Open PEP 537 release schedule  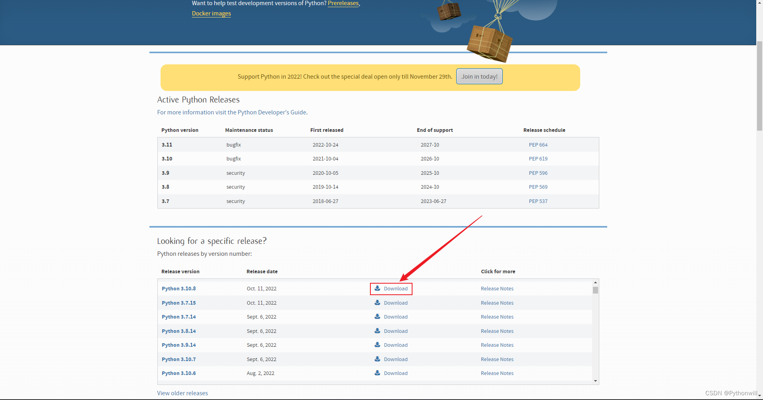coord(538,201)
